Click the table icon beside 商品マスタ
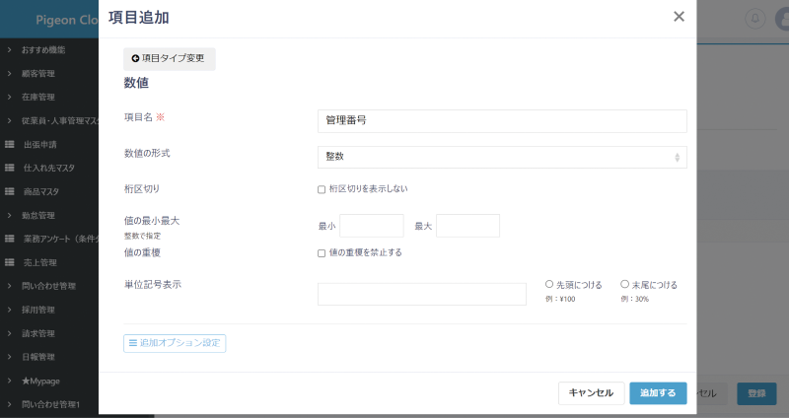The image size is (789, 418). click(x=10, y=191)
